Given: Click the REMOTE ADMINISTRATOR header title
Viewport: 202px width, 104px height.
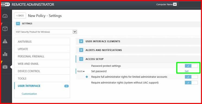Looking at the screenshot, I should tap(33, 5).
